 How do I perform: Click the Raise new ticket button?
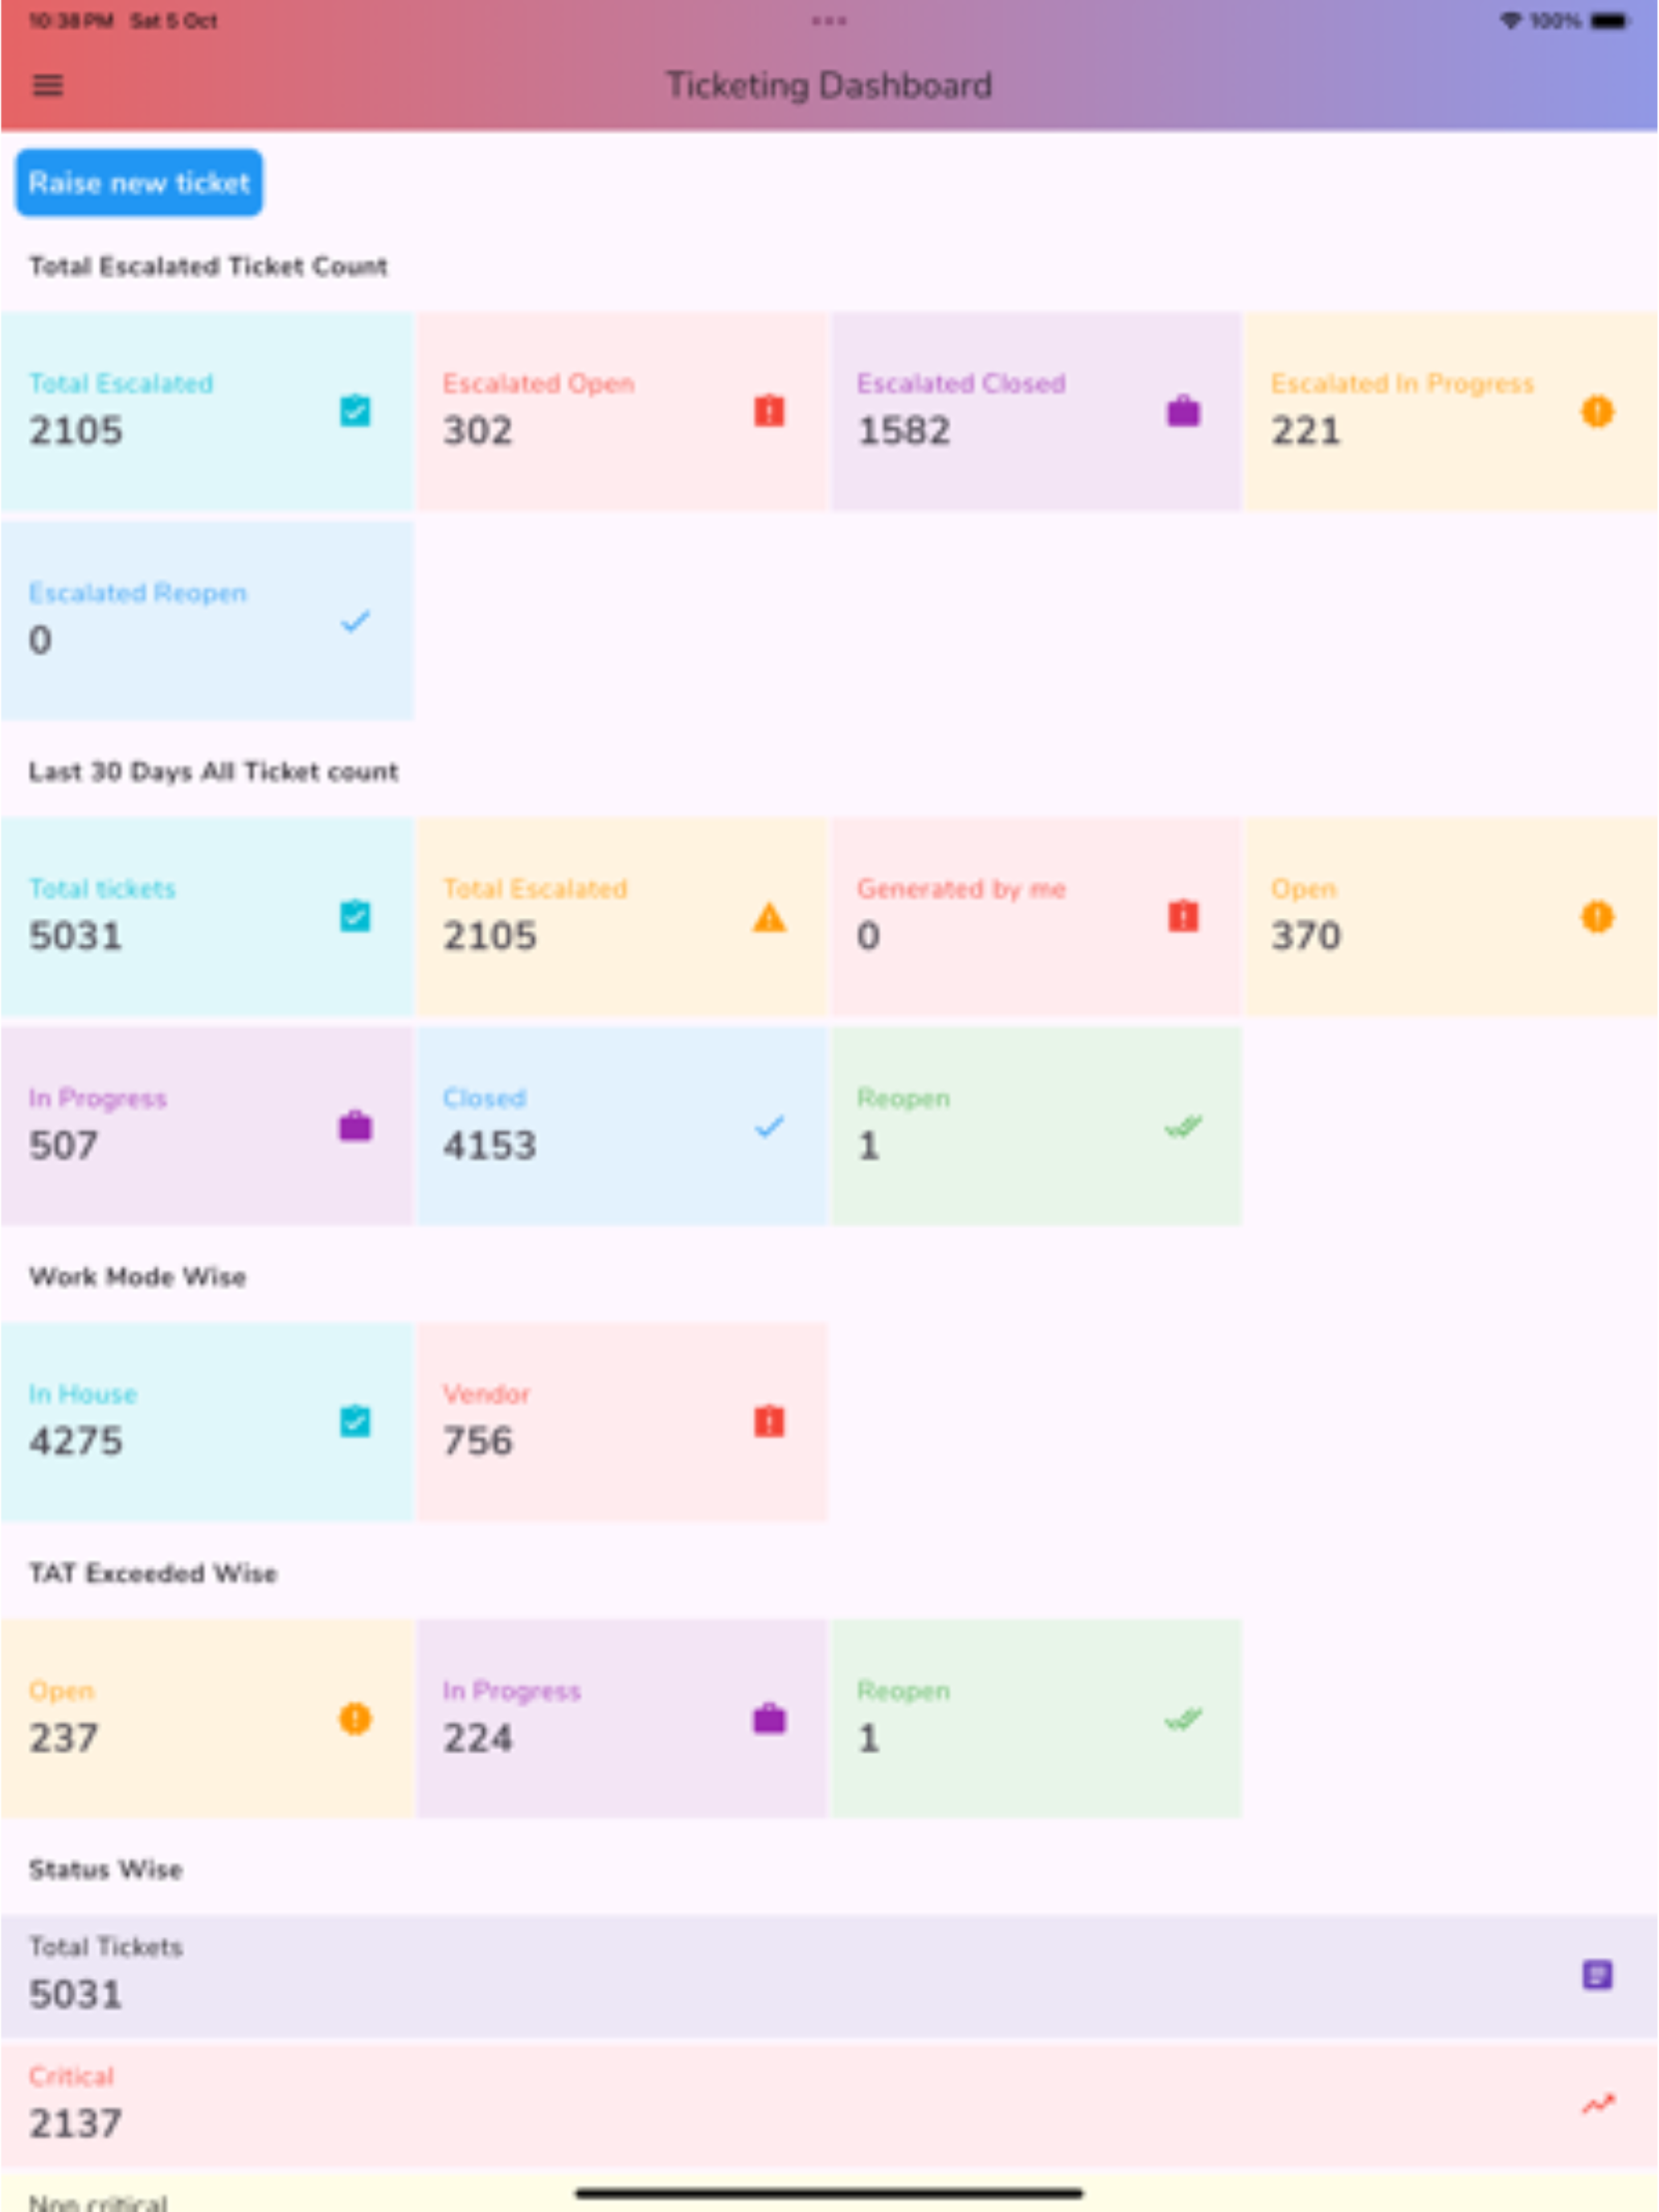[x=139, y=183]
